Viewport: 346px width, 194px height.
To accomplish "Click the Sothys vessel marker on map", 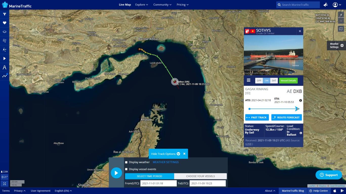I will (175, 81).
